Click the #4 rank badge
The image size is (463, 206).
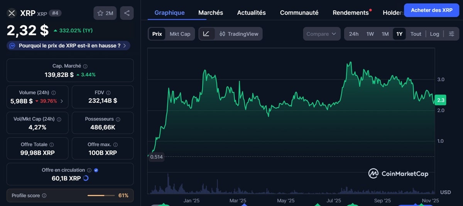click(x=55, y=13)
